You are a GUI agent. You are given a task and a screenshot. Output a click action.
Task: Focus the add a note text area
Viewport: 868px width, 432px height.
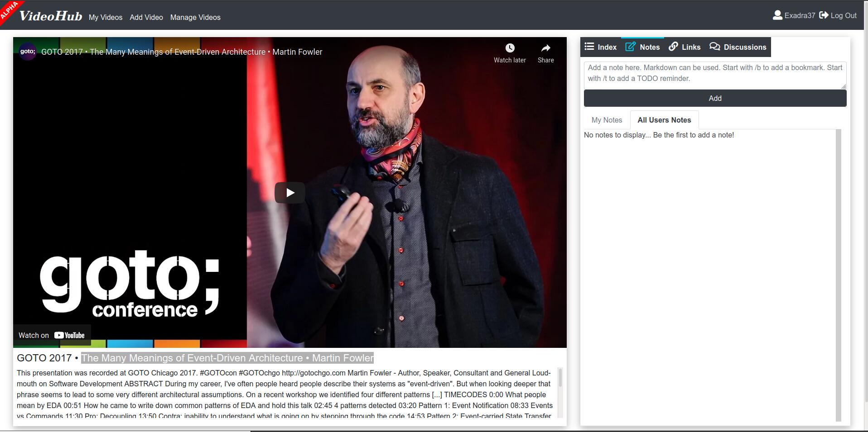(715, 75)
